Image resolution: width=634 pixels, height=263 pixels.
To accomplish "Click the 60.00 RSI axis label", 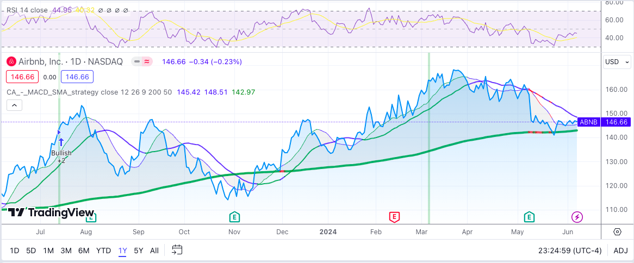I will point(616,20).
